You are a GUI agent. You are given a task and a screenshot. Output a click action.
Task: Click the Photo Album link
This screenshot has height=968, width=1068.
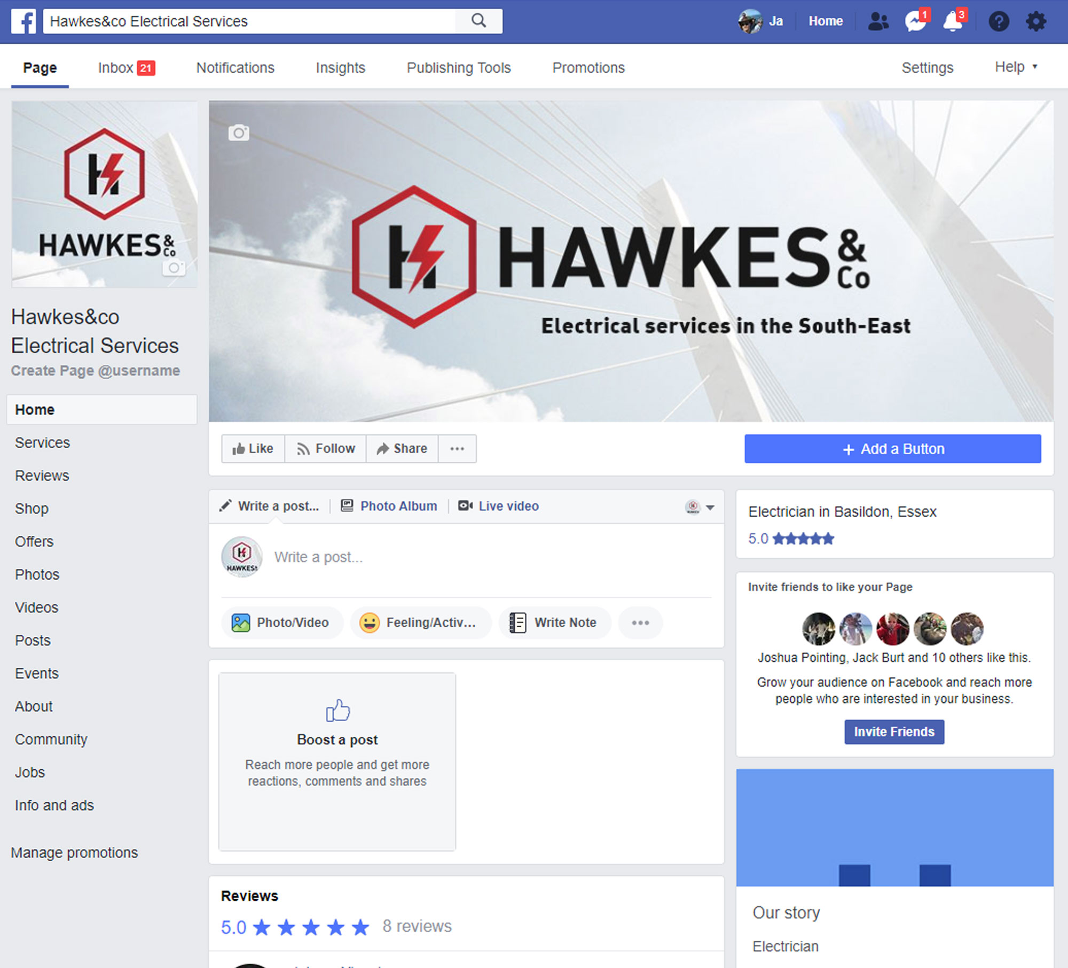(398, 505)
